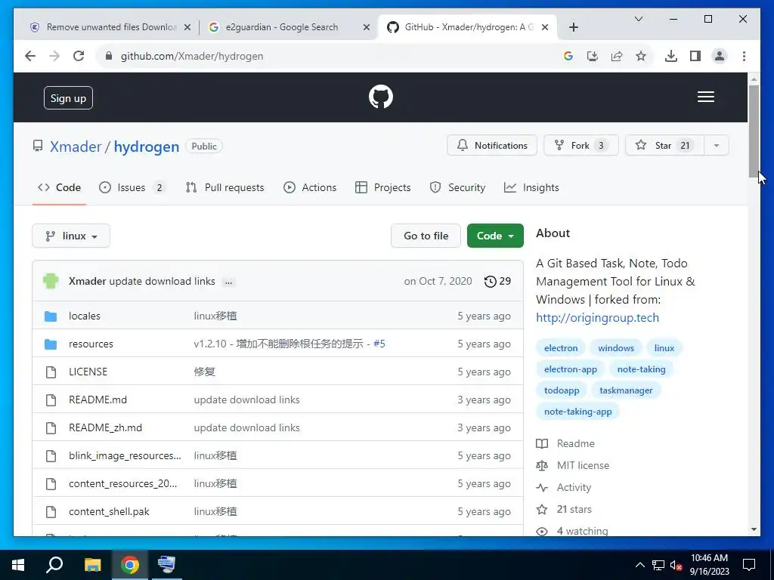Viewport: 774px width, 580px height.
Task: Open the linux branch dropdown
Action: click(x=71, y=236)
